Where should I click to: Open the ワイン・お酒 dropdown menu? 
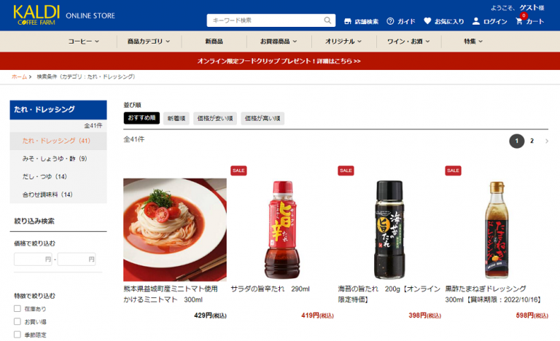(408, 42)
